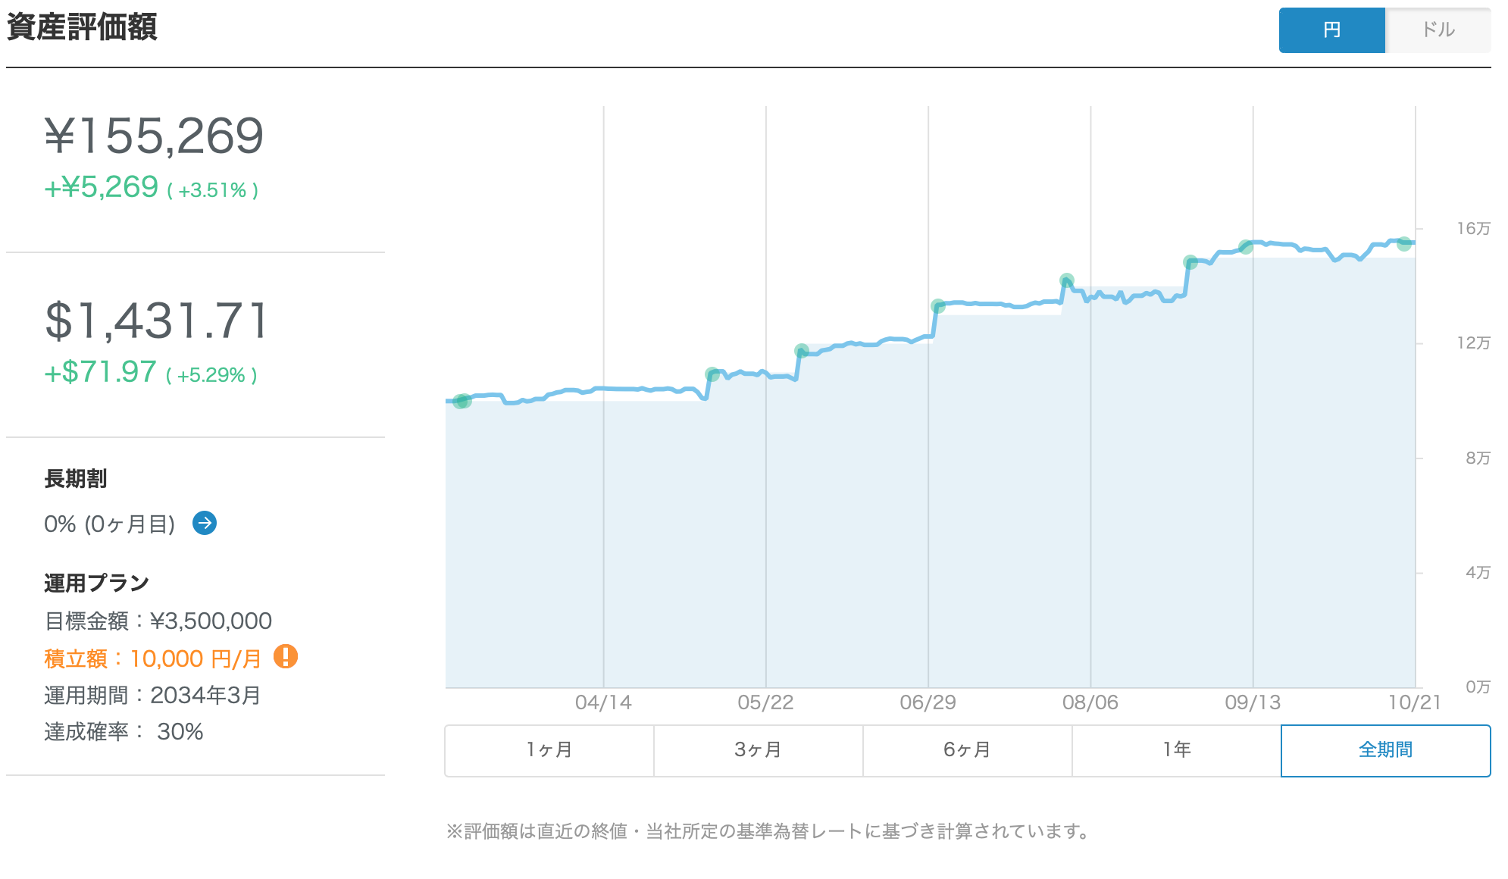Click the ¥155,269 valuation amount
1508x879 pixels.
point(155,136)
